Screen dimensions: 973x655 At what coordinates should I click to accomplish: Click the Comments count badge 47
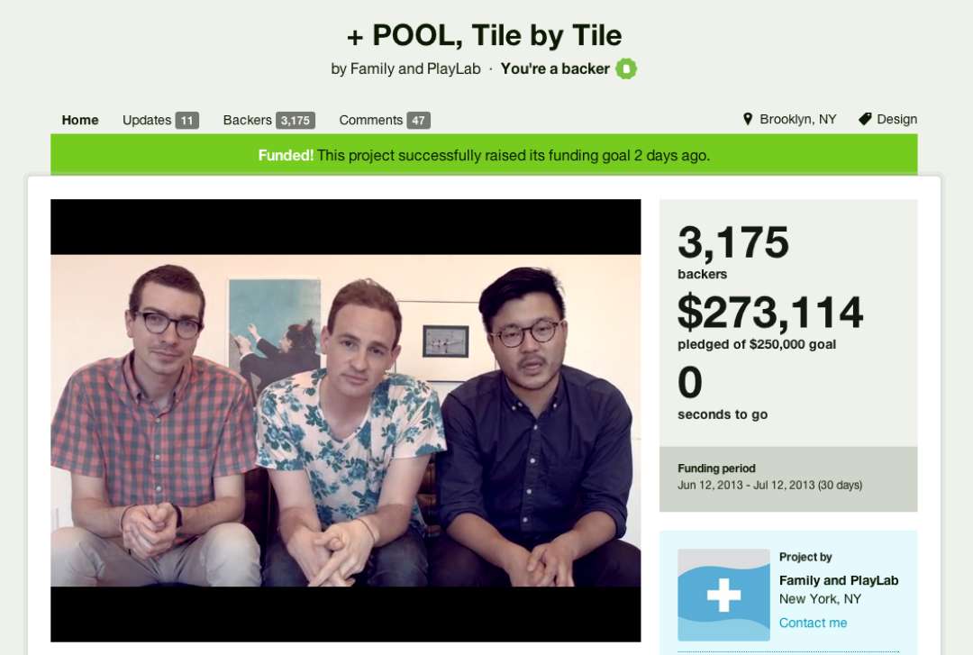coord(418,121)
